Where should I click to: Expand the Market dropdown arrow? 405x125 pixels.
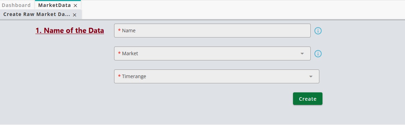[302, 53]
